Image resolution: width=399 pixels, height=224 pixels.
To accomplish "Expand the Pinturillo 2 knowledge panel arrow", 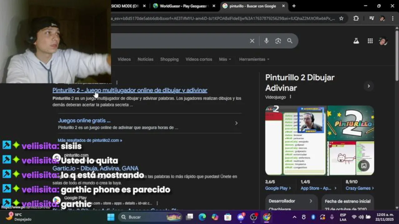I will coord(368,86).
